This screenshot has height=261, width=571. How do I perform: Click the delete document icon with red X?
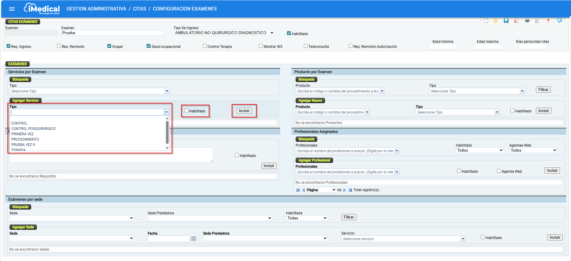[516, 21]
